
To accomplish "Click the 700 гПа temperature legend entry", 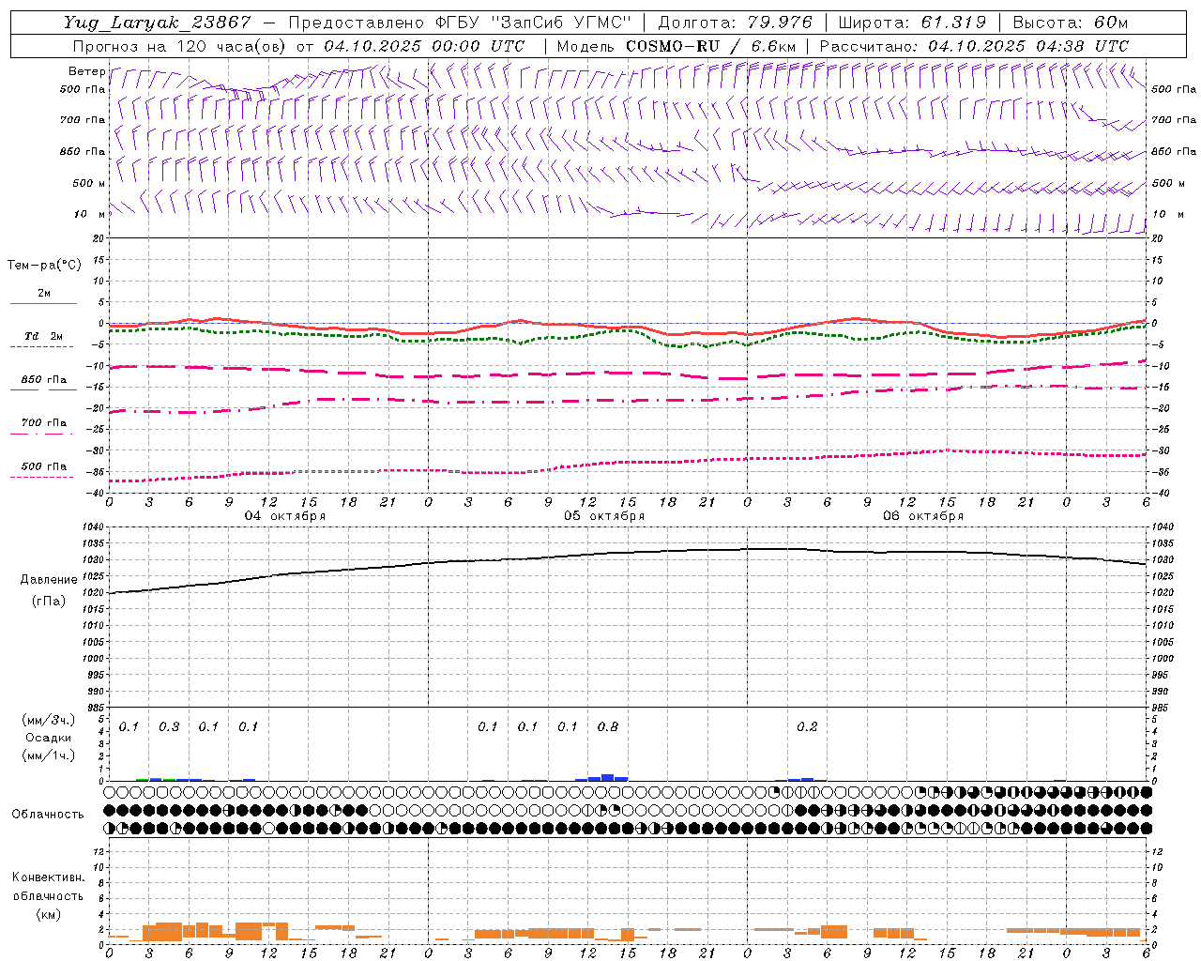I will point(44,423).
